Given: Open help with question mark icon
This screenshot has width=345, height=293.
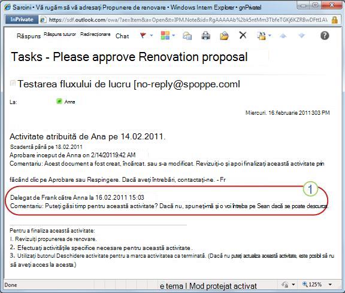Looking at the screenshot, I should tap(325, 35).
